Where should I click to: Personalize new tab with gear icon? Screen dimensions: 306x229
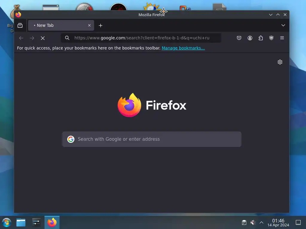(280, 62)
